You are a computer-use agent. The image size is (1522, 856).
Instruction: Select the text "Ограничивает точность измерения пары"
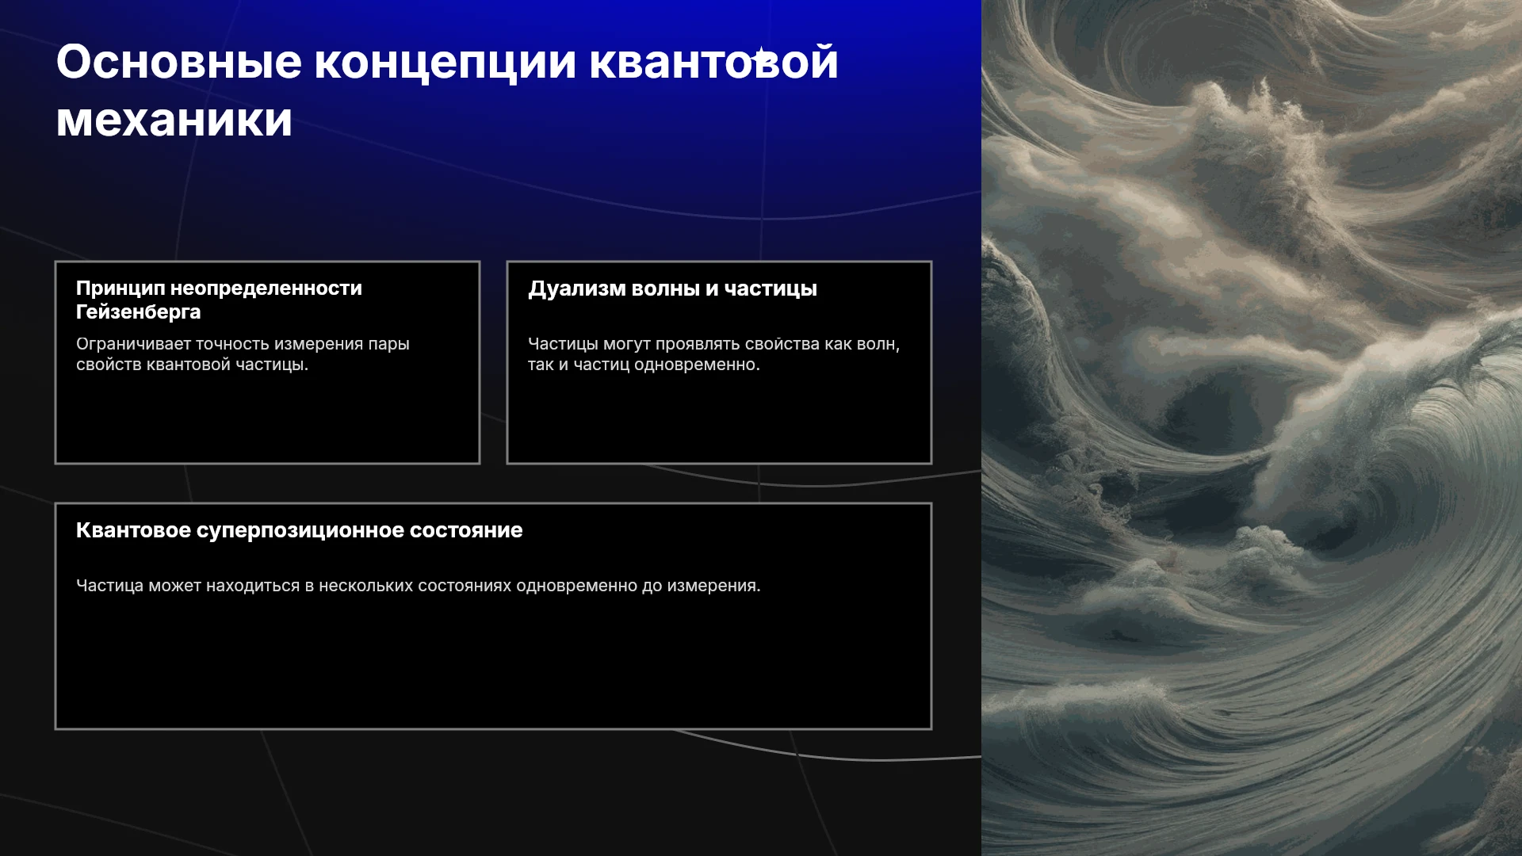pos(243,344)
